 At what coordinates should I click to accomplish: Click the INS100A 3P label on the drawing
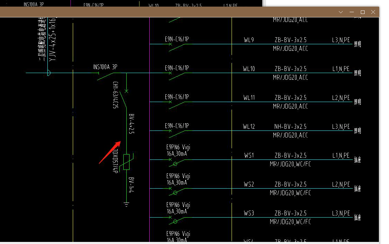(105, 67)
